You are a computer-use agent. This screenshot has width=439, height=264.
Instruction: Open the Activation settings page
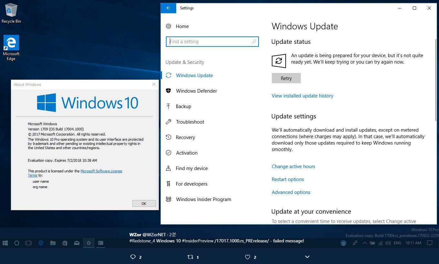coord(181,153)
